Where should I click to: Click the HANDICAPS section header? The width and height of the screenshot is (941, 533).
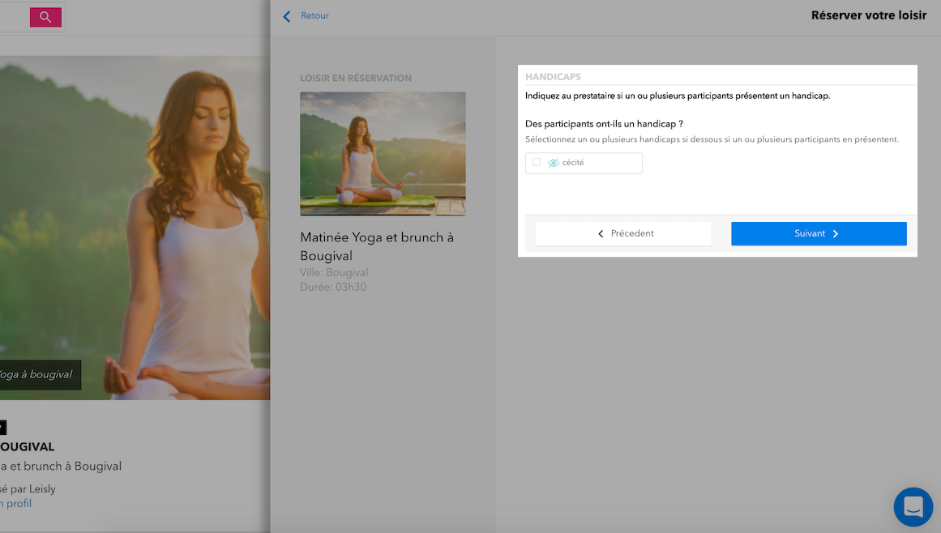coord(553,77)
